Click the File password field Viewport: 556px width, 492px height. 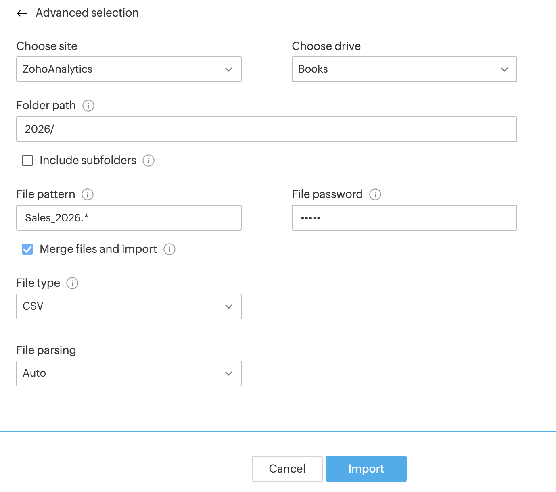[x=404, y=218]
